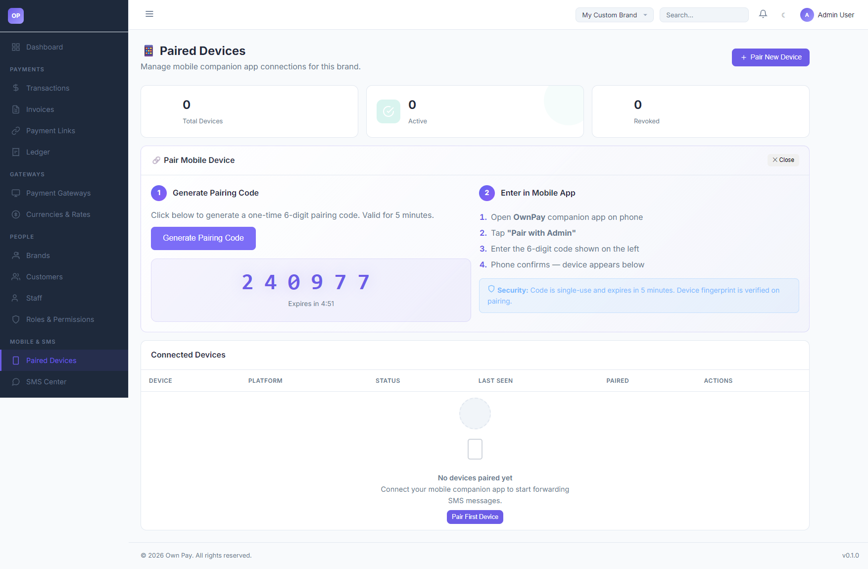
Task: Click the Search input field
Action: click(x=704, y=15)
